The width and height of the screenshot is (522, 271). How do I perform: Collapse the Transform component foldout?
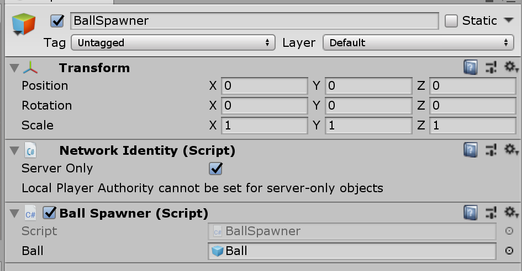[x=14, y=68]
